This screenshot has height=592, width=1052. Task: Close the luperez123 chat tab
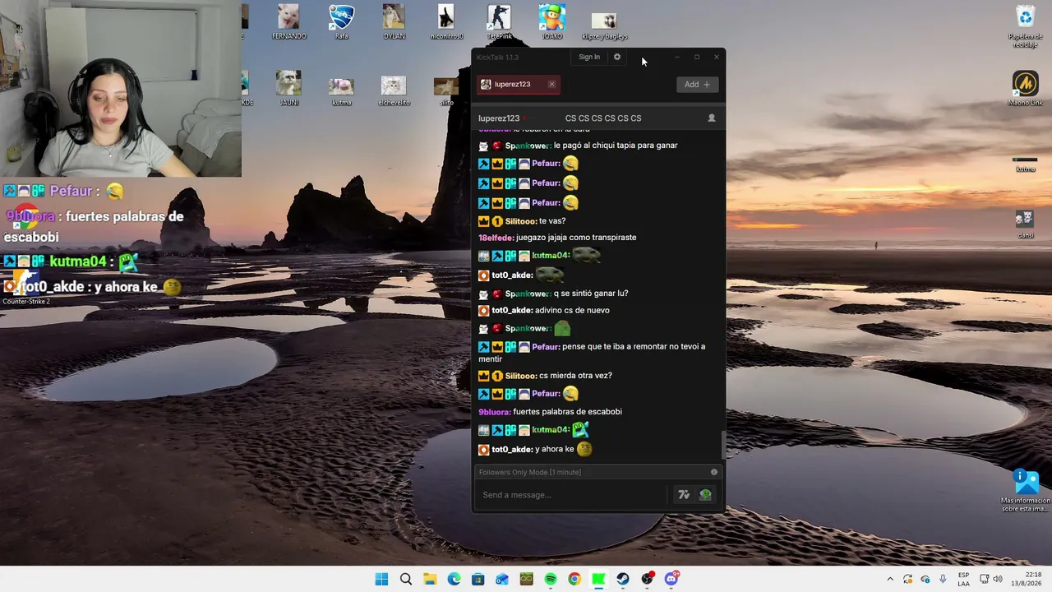tap(551, 84)
